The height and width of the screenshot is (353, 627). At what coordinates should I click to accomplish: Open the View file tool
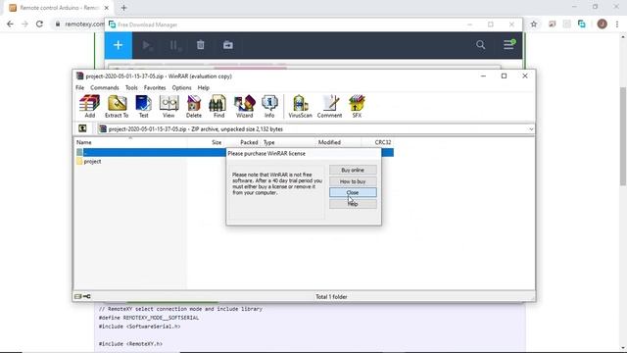pyautogui.click(x=169, y=106)
